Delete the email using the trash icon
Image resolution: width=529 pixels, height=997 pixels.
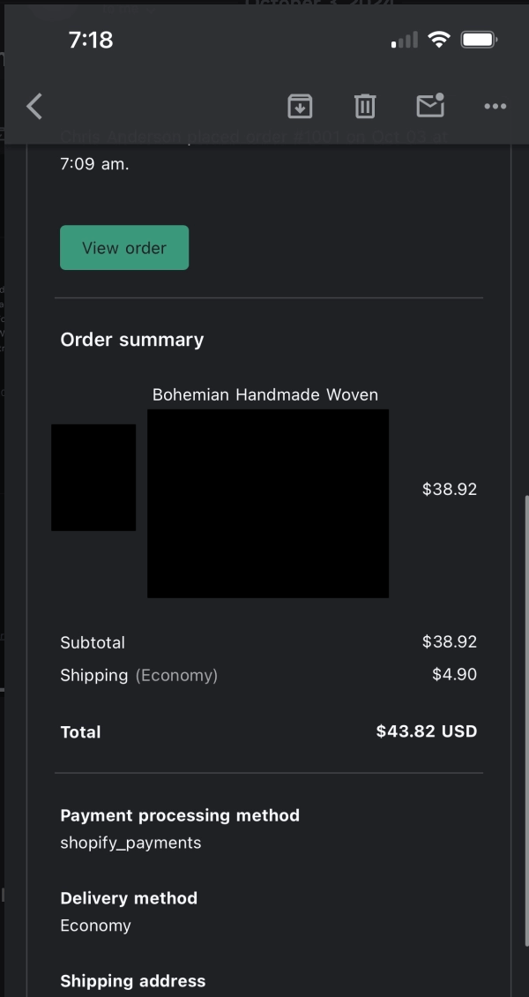coord(365,107)
